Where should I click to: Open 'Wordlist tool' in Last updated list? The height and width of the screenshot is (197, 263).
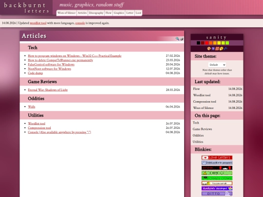click(202, 95)
